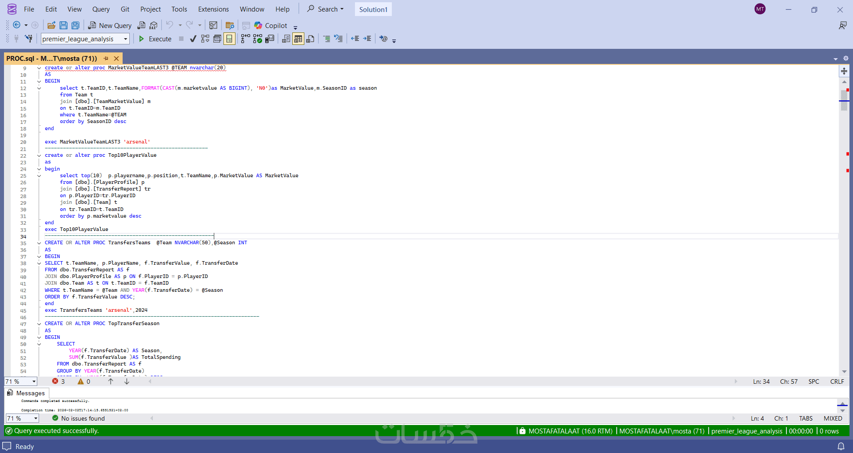Toggle the SPC indentation indicator

[813, 381]
